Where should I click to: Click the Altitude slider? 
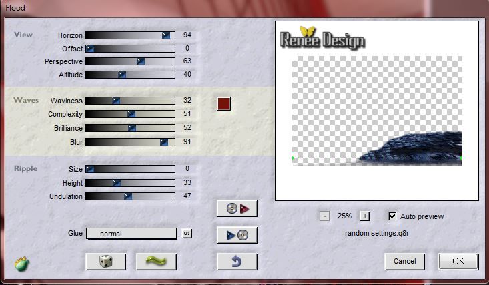coord(130,75)
